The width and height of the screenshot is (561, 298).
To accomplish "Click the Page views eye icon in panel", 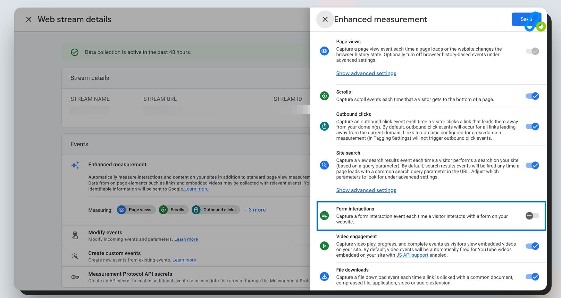I will point(324,51).
